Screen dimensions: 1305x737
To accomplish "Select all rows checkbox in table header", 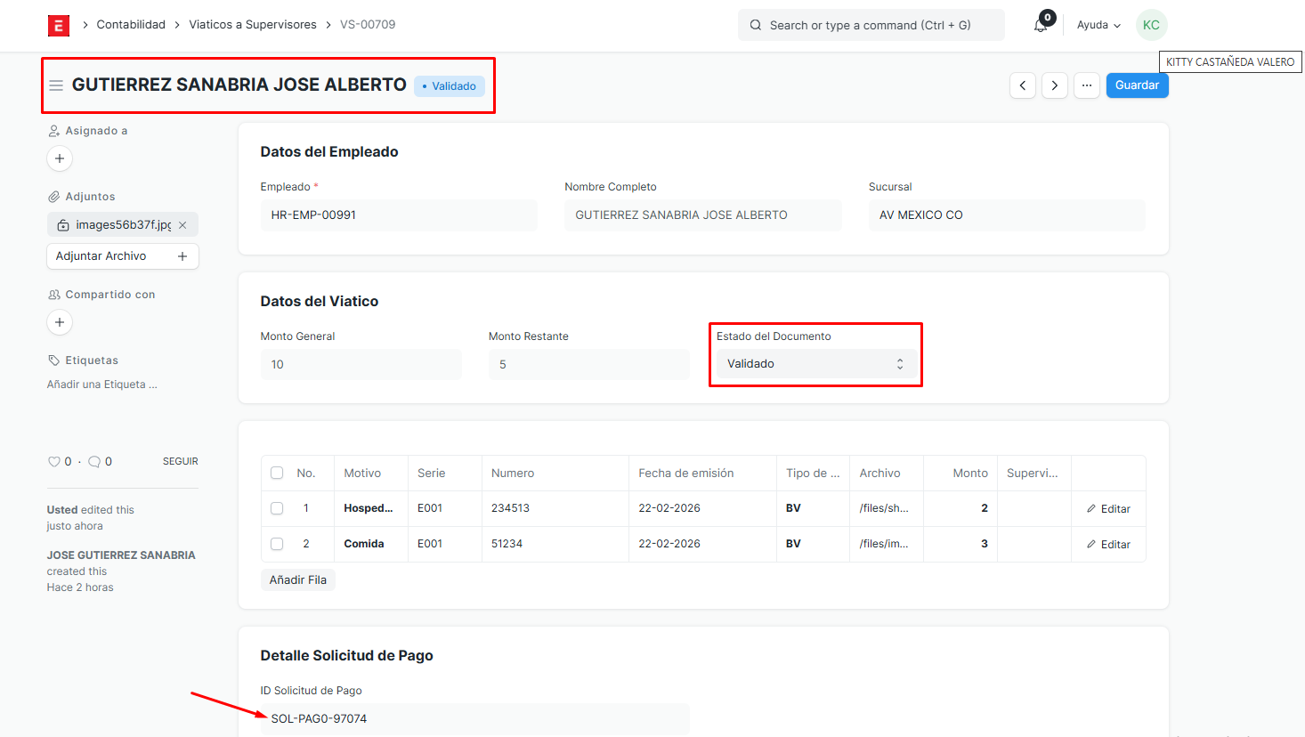I will 277,474.
